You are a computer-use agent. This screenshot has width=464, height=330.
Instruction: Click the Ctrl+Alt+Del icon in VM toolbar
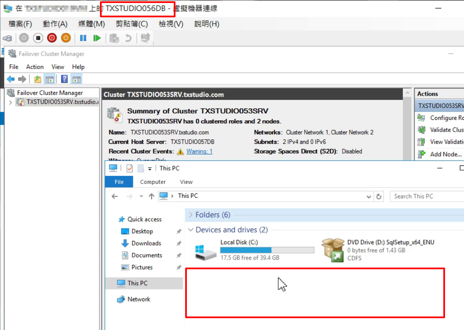[x=8, y=38]
